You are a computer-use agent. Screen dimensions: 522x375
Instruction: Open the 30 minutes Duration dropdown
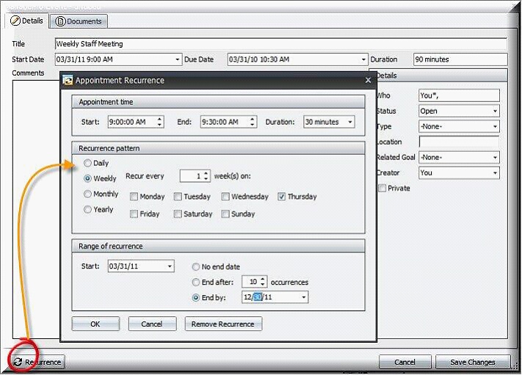coord(350,122)
